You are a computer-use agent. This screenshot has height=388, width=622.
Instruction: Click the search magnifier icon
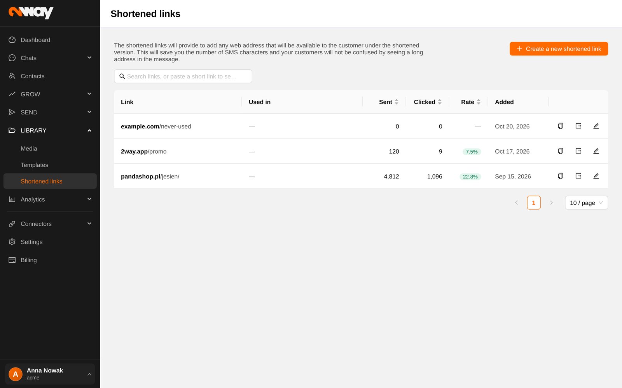(x=122, y=76)
